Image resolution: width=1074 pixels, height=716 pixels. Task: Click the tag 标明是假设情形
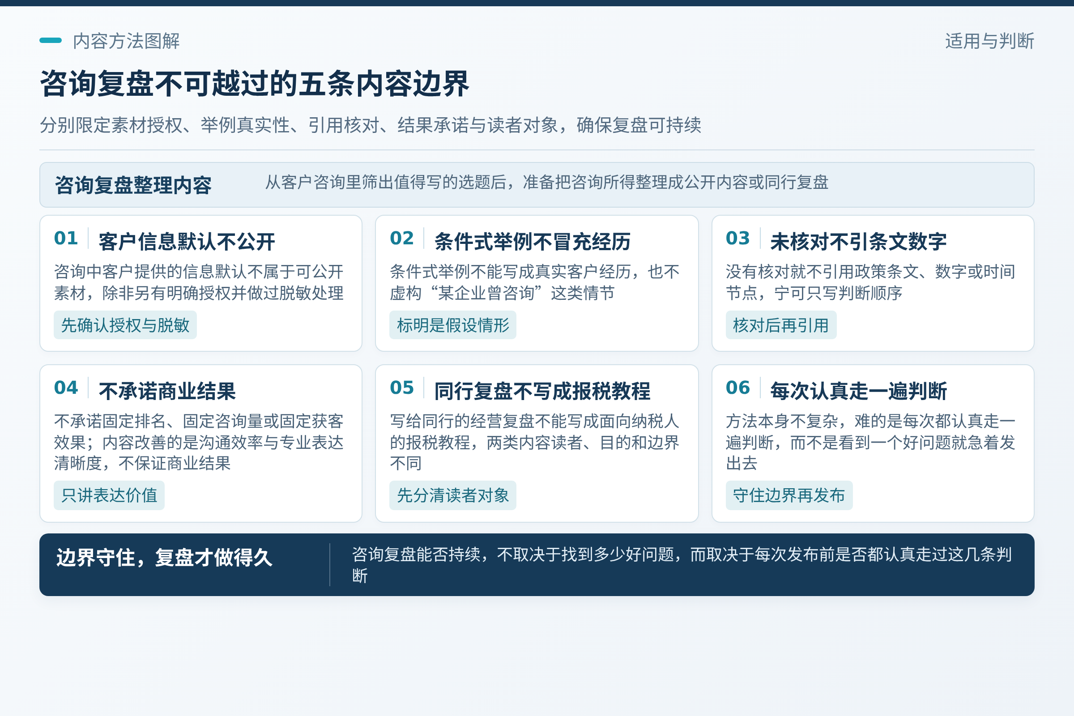click(x=453, y=325)
